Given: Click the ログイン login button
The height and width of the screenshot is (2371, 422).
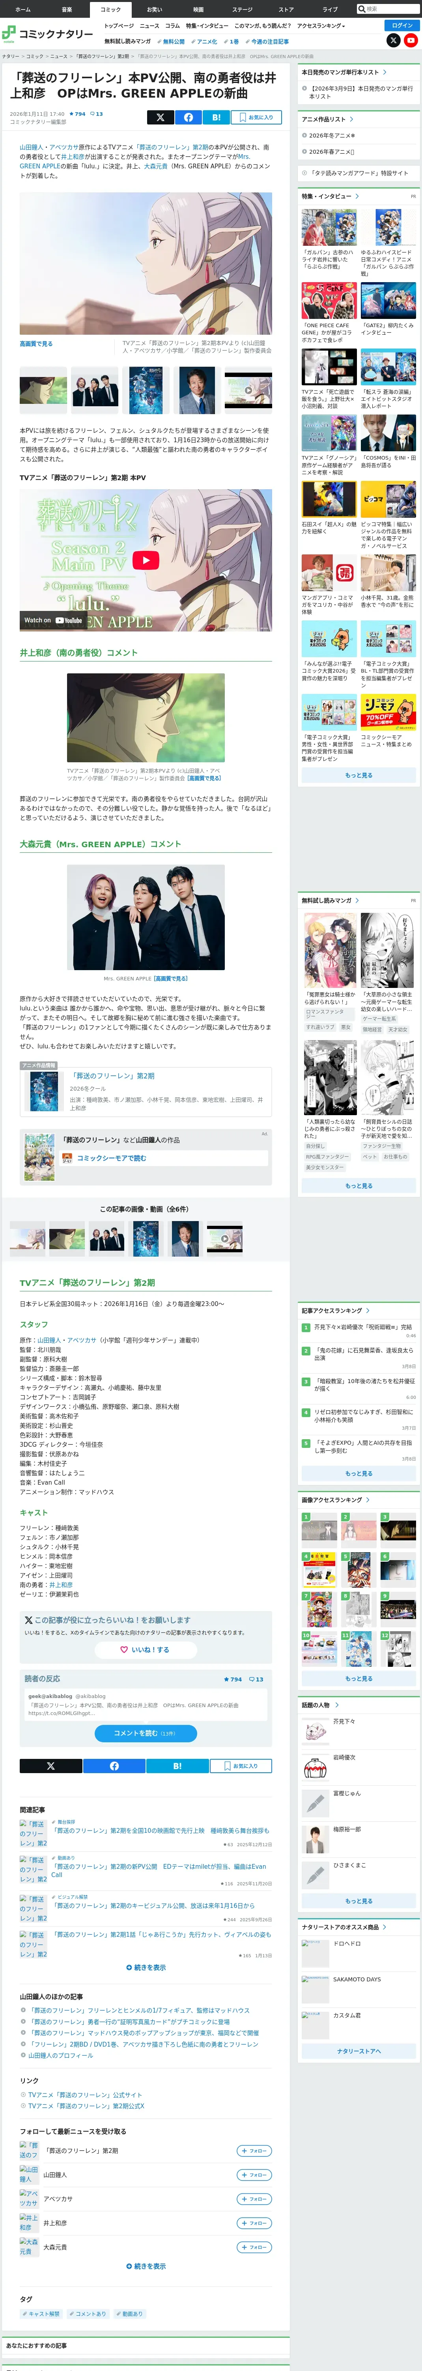Looking at the screenshot, I should pyautogui.click(x=402, y=26).
